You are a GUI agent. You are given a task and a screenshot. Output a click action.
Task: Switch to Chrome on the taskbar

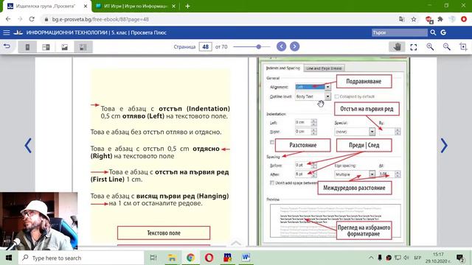(x=190, y=258)
